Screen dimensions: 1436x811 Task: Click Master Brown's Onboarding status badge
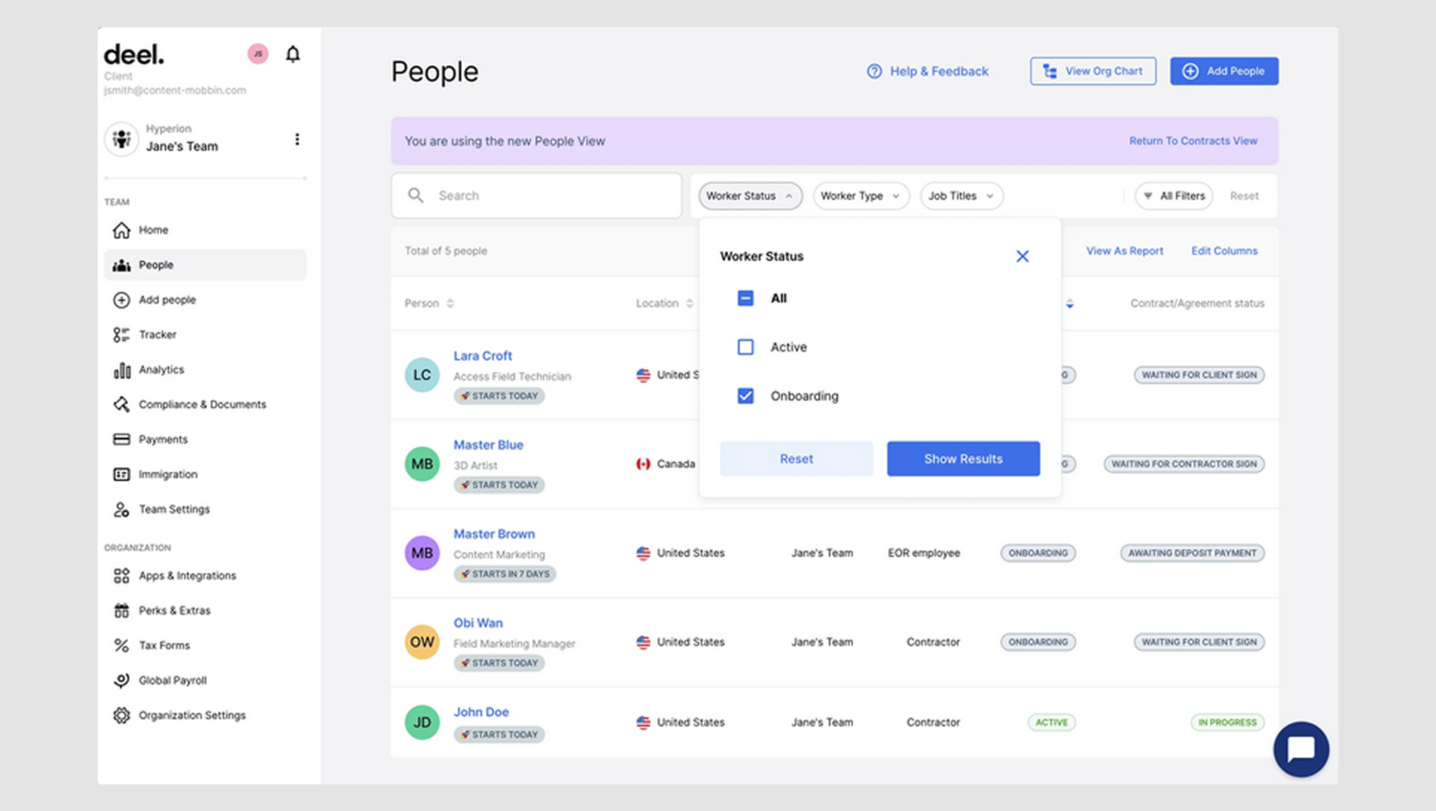pos(1037,553)
